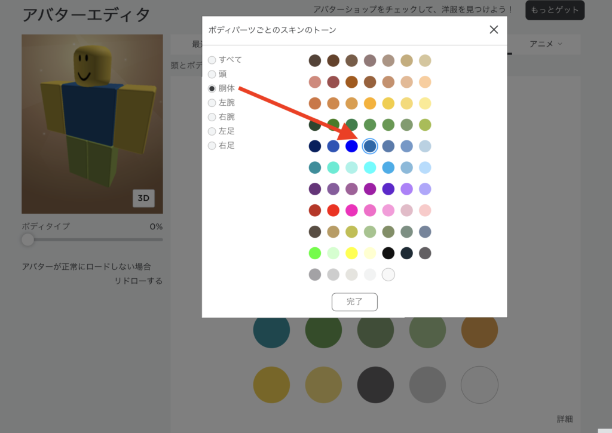This screenshot has height=433, width=612.
Task: Choose the bright cyan swatch
Action: tap(370, 168)
